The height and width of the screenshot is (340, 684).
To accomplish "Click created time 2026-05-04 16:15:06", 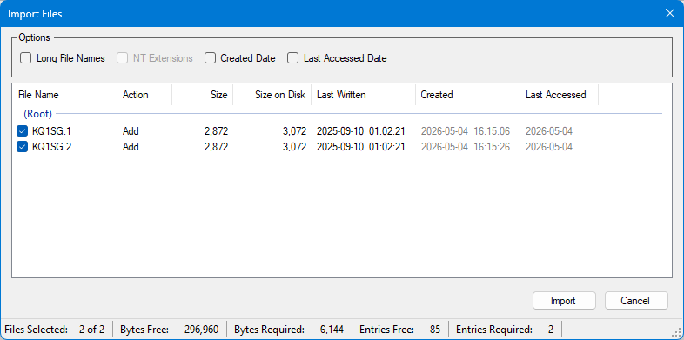I will coord(465,131).
